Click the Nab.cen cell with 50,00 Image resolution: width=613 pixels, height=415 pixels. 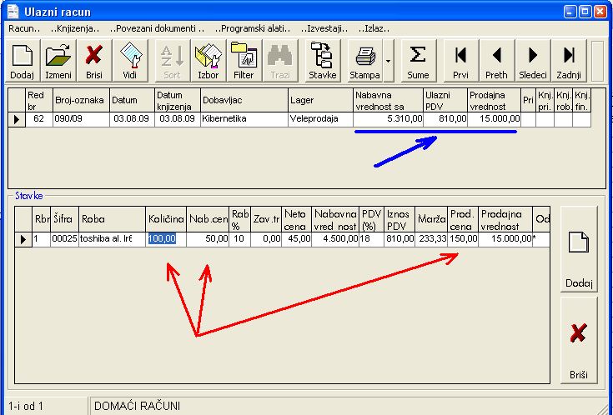tap(208, 239)
